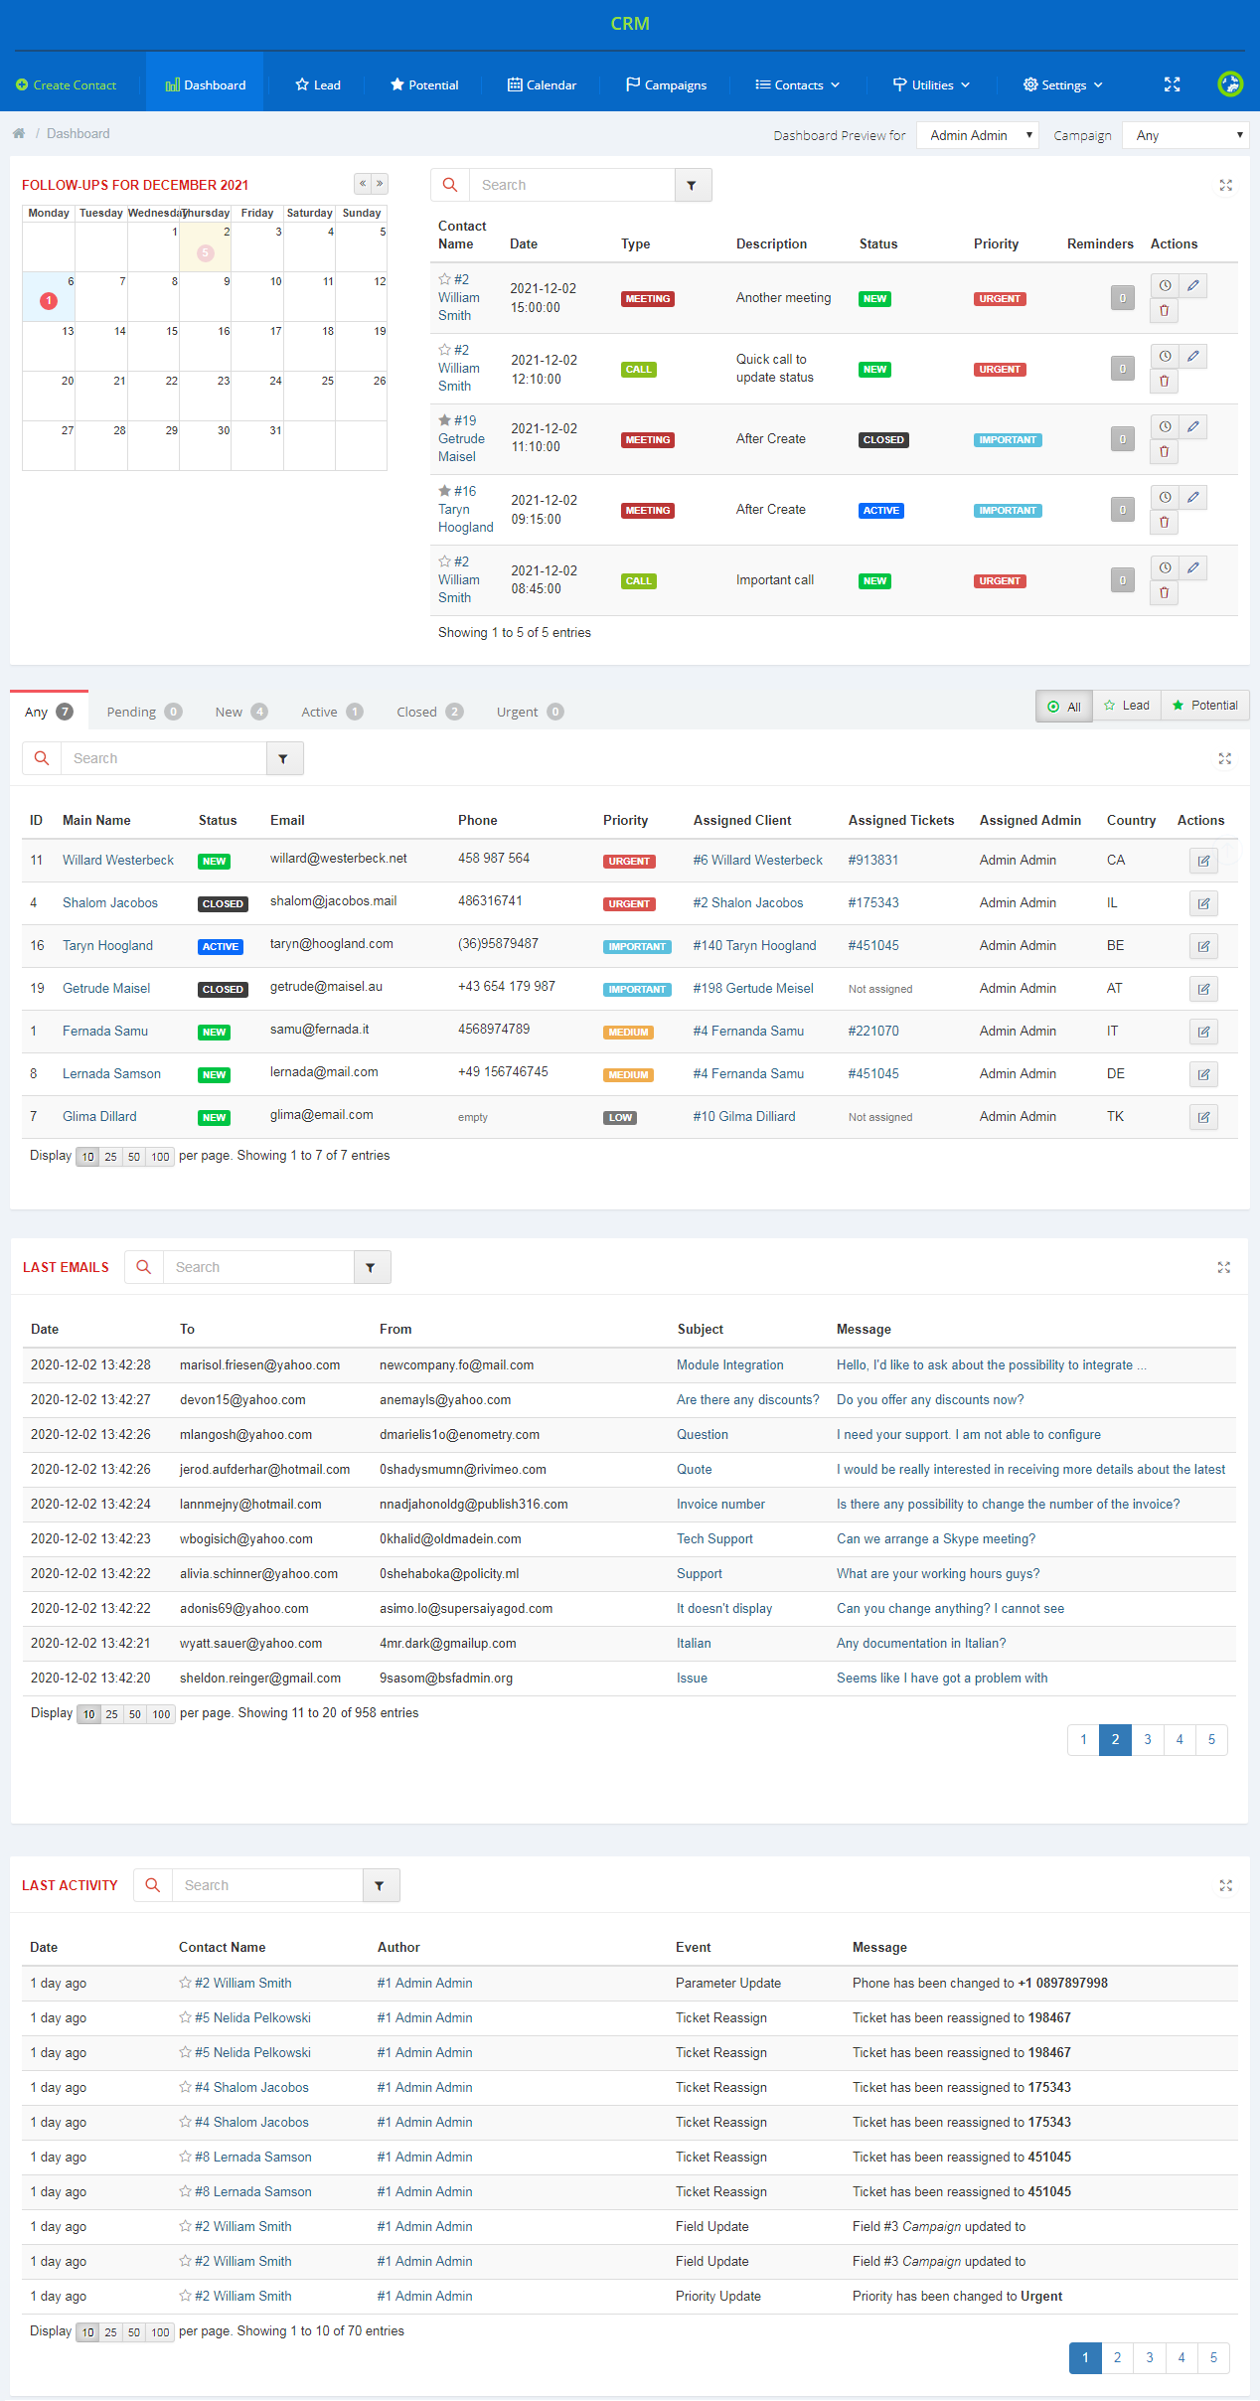Switch to the New contacts tab
The image size is (1260, 2401).
[240, 712]
